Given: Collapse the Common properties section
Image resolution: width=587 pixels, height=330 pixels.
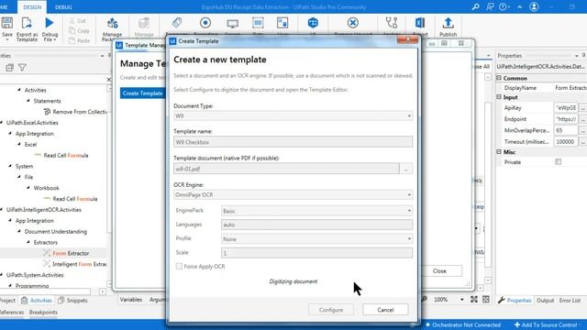Looking at the screenshot, I should pyautogui.click(x=499, y=78).
